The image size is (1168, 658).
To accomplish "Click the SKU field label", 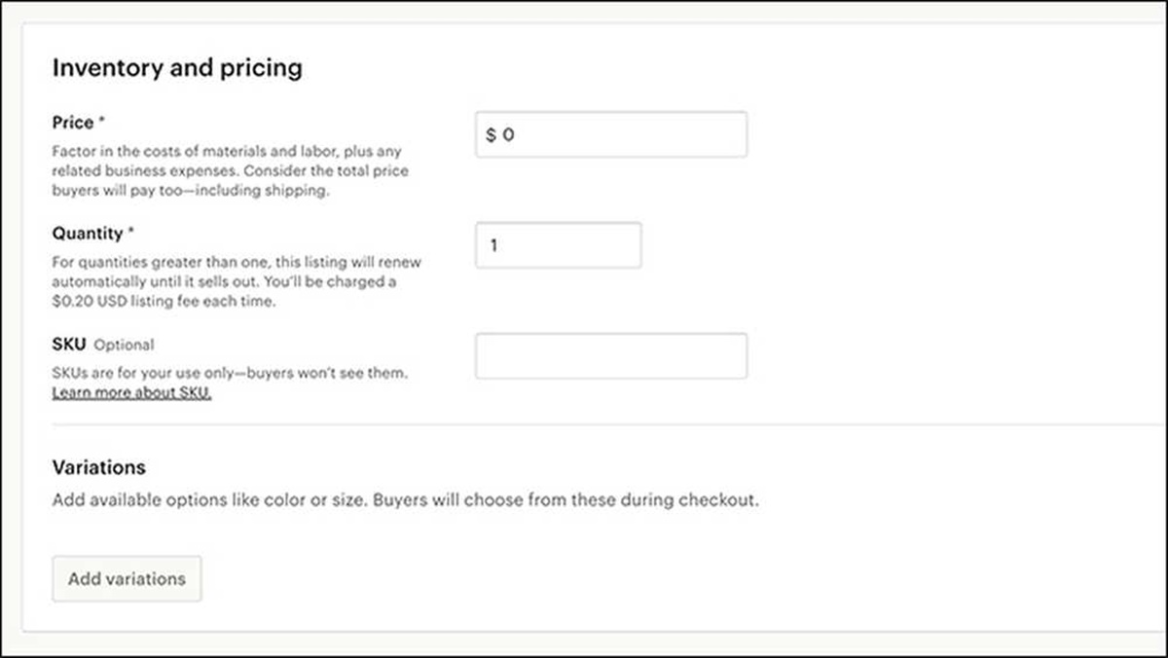I will (69, 345).
